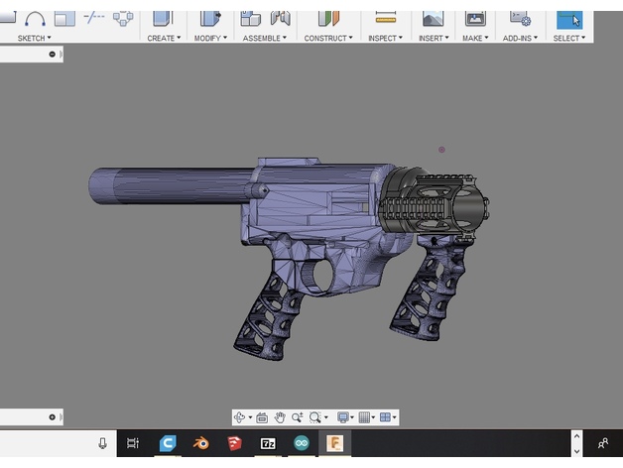Click the Inspect measure ruler icon

(386, 18)
